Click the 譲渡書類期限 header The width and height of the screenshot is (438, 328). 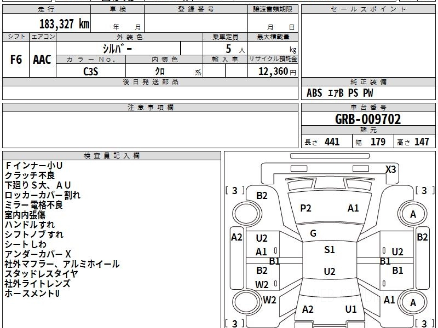click(273, 9)
